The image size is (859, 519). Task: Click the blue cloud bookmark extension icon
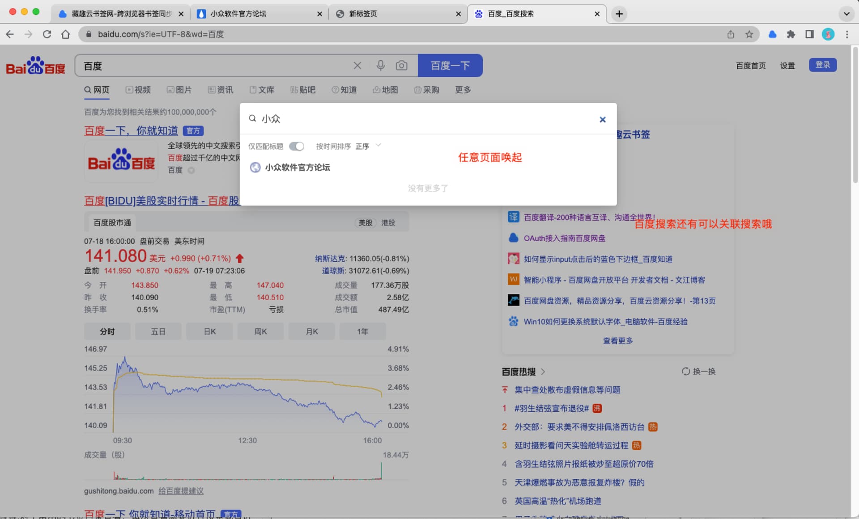[772, 34]
